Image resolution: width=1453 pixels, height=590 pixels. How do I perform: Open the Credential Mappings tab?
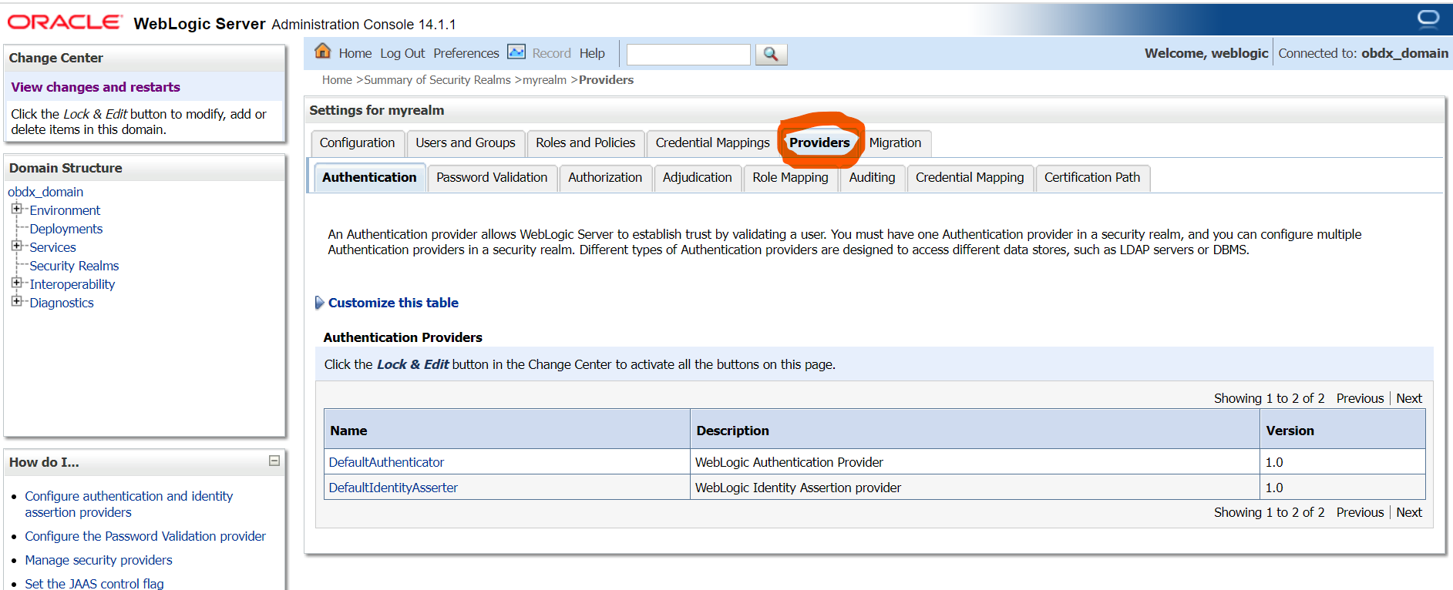coord(712,143)
